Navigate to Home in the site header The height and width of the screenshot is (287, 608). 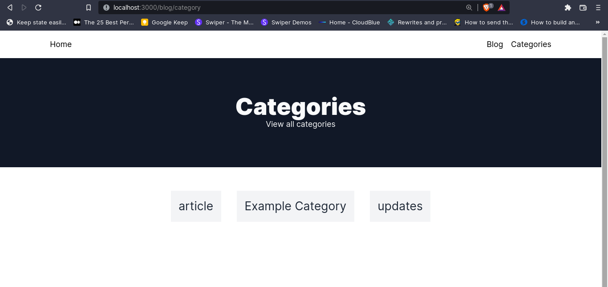point(61,44)
